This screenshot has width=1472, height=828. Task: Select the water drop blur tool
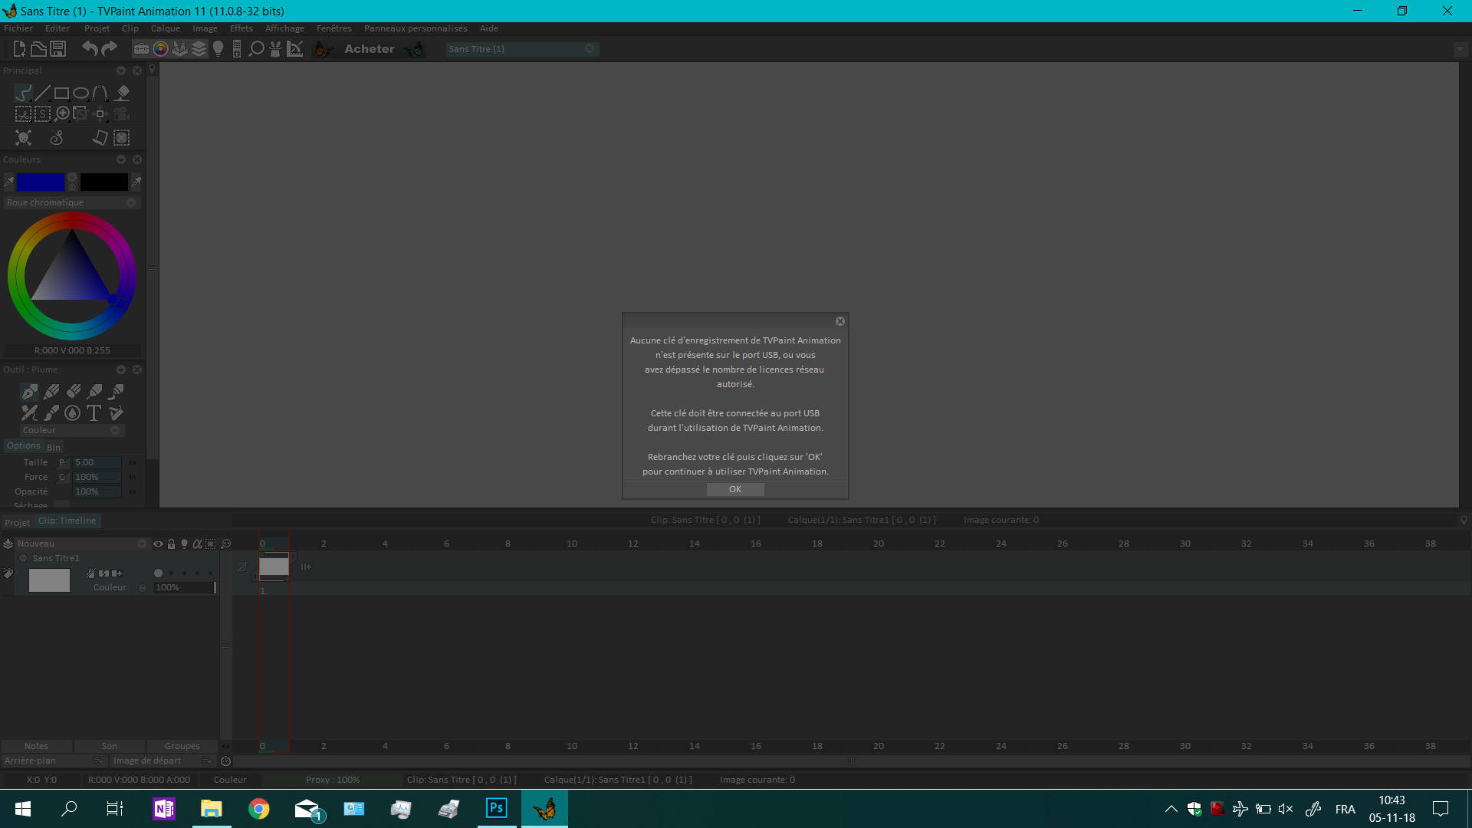72,412
